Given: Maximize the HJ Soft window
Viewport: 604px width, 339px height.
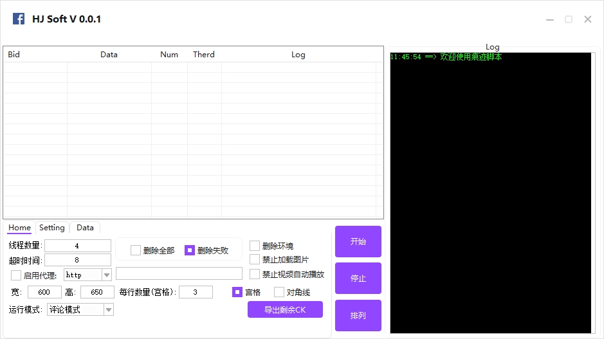Looking at the screenshot, I should (x=569, y=19).
